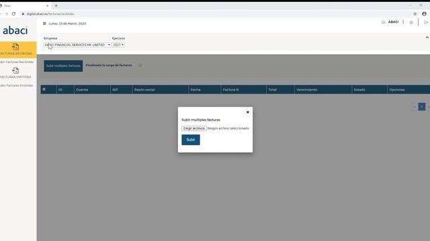Image resolution: width=430 pixels, height=241 pixels.
Task: Sort by the Vencimiento column header
Action: (x=307, y=90)
